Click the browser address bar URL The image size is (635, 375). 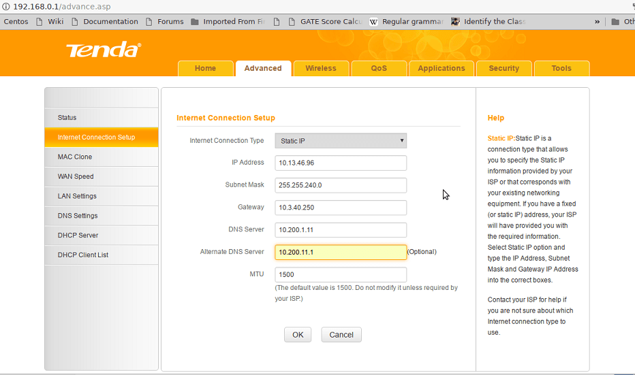(x=61, y=7)
